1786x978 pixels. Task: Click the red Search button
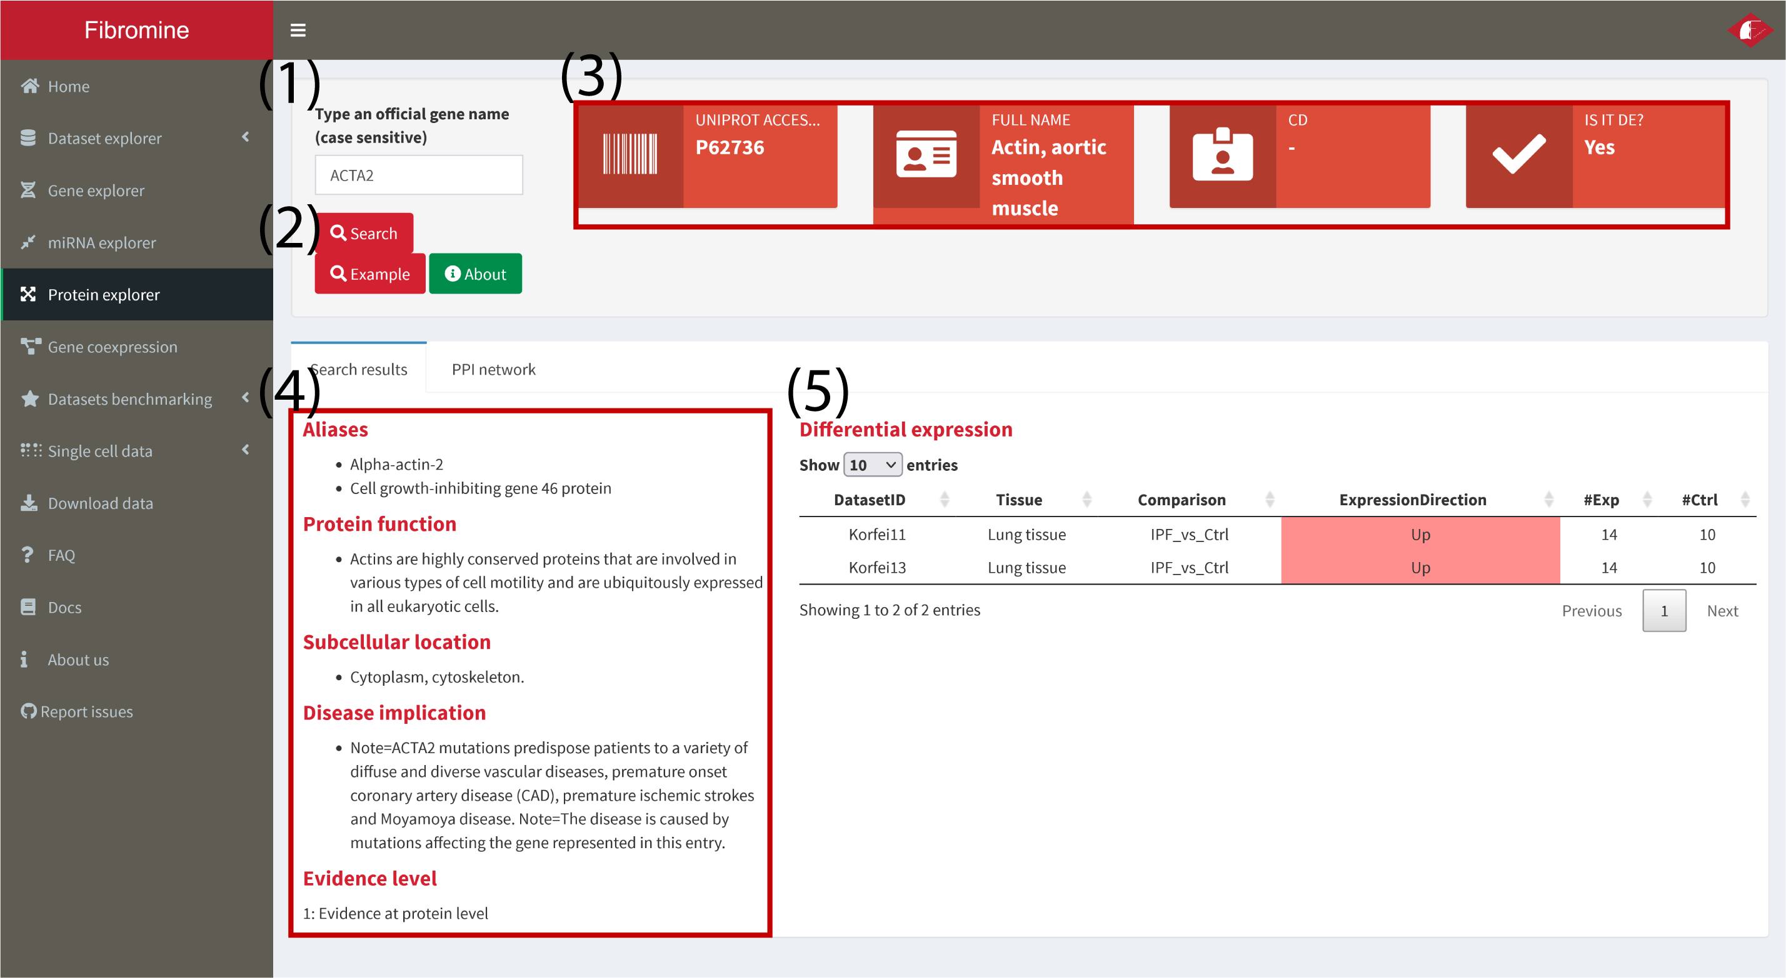point(364,233)
